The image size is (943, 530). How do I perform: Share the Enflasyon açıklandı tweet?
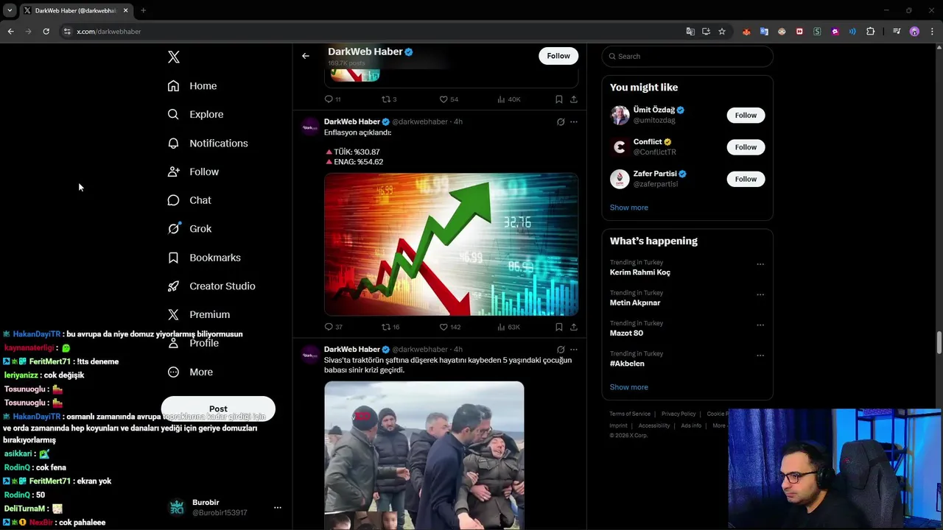(x=574, y=327)
